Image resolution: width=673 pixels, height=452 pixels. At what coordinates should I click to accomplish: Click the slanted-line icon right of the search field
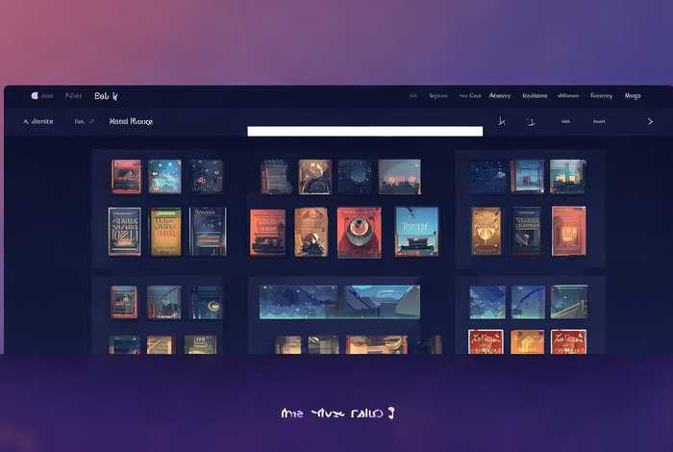(x=501, y=122)
